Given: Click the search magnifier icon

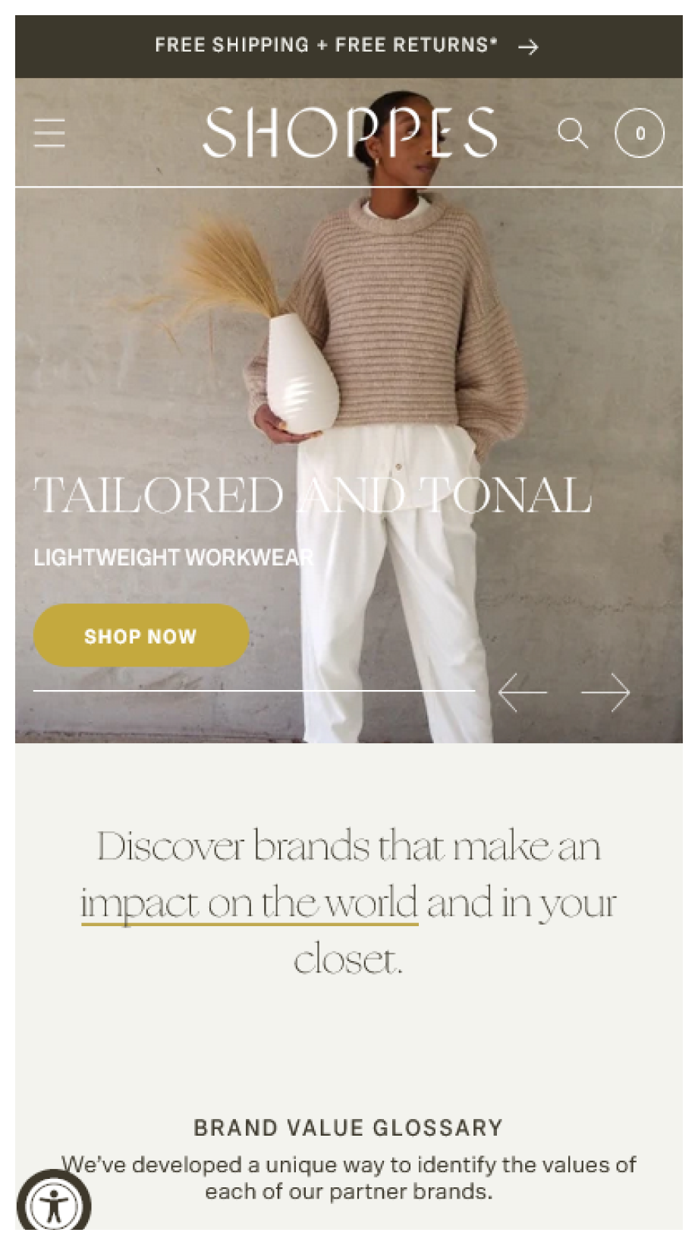Looking at the screenshot, I should (573, 133).
